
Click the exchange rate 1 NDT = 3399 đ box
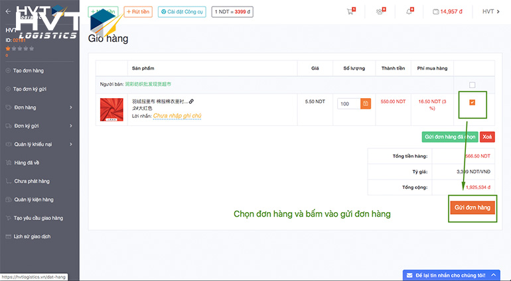coord(232,12)
